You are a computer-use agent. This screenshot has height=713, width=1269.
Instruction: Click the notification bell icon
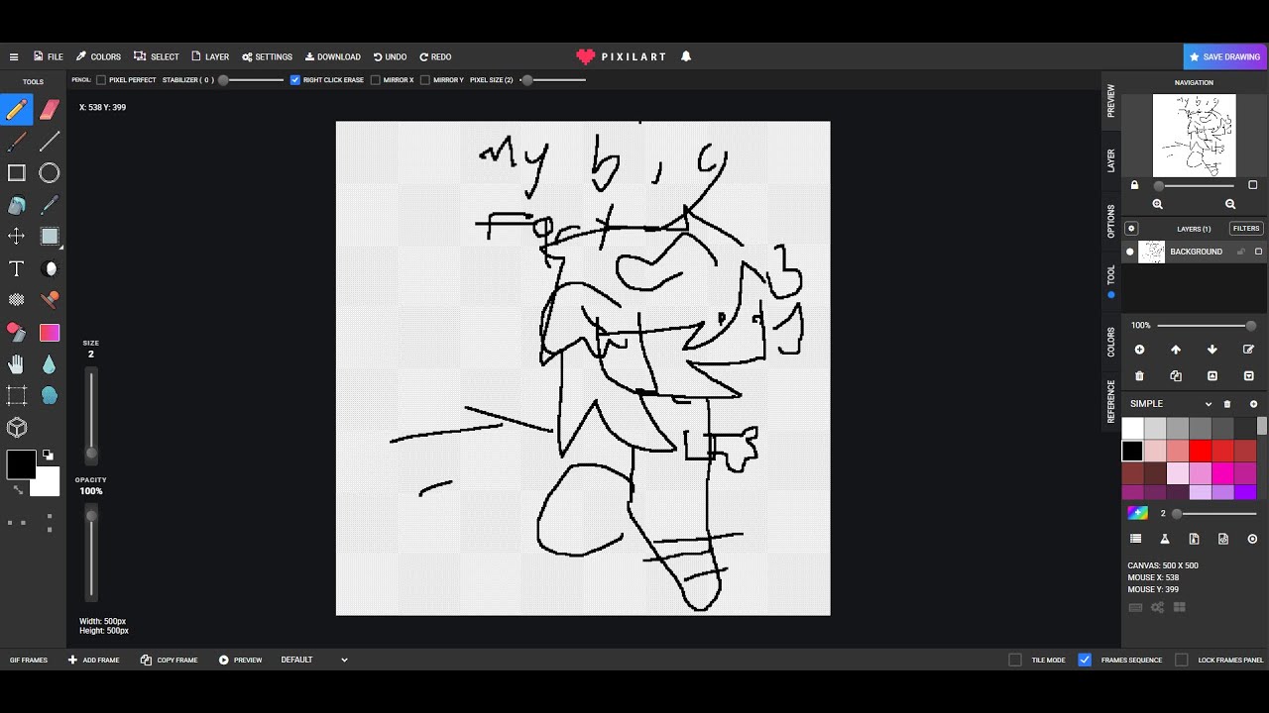click(686, 56)
